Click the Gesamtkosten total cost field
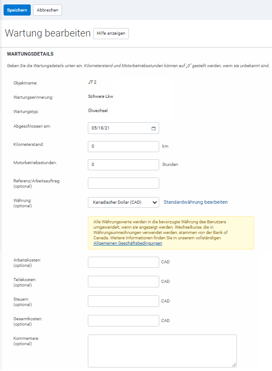The image size is (272, 371). pos(124,320)
